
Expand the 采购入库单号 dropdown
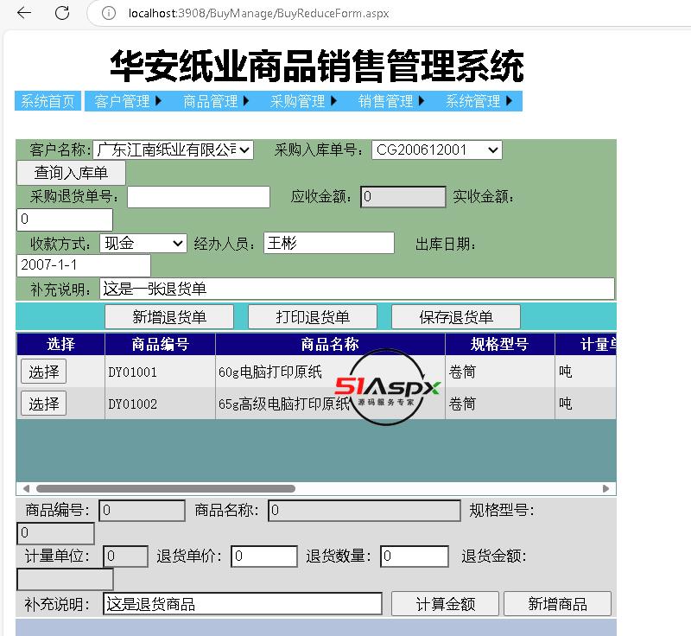click(x=436, y=149)
